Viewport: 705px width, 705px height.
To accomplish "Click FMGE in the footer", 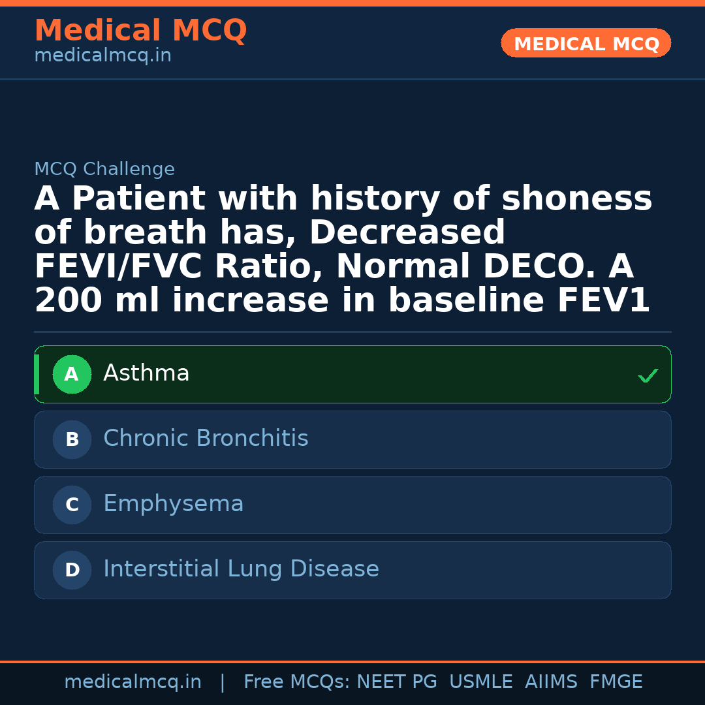I will tap(616, 682).
